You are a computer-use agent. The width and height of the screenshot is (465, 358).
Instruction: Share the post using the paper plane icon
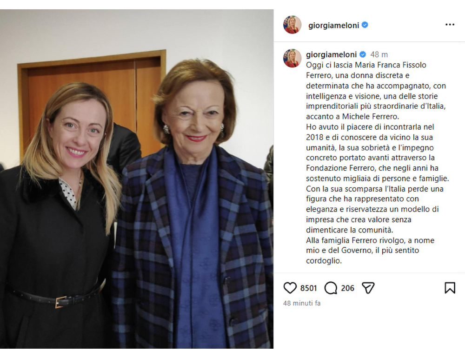(368, 288)
